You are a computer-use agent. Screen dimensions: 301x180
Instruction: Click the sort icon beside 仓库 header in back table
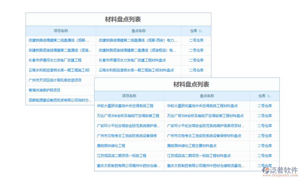pyautogui.click(x=201, y=31)
